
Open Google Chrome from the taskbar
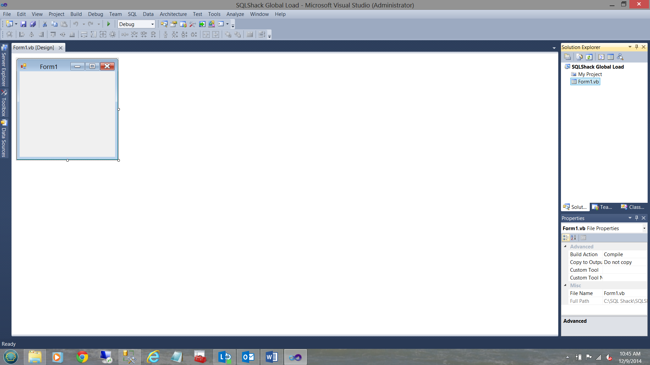(82, 357)
